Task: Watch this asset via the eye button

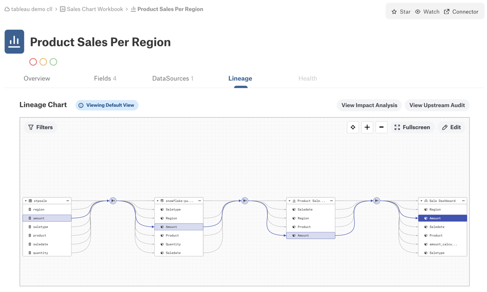Action: coord(427,12)
